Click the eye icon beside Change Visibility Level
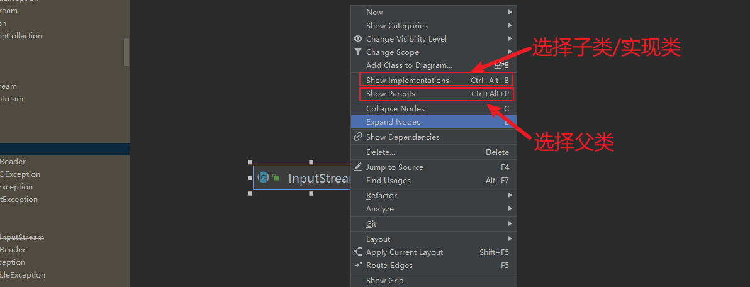 pos(358,38)
